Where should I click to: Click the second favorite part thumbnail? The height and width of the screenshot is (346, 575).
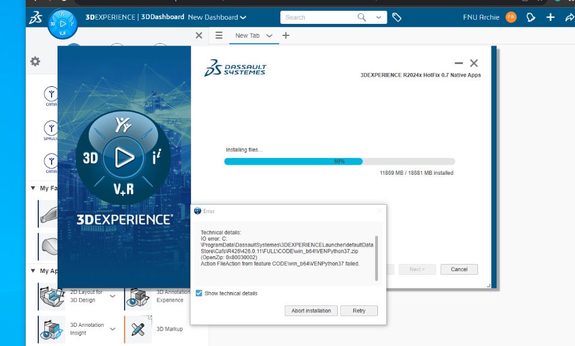pos(49,247)
